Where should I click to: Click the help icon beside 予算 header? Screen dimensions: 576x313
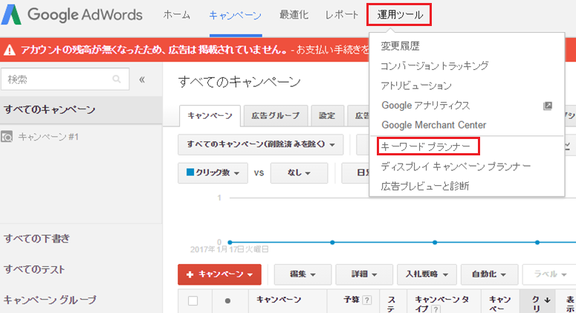(x=366, y=300)
